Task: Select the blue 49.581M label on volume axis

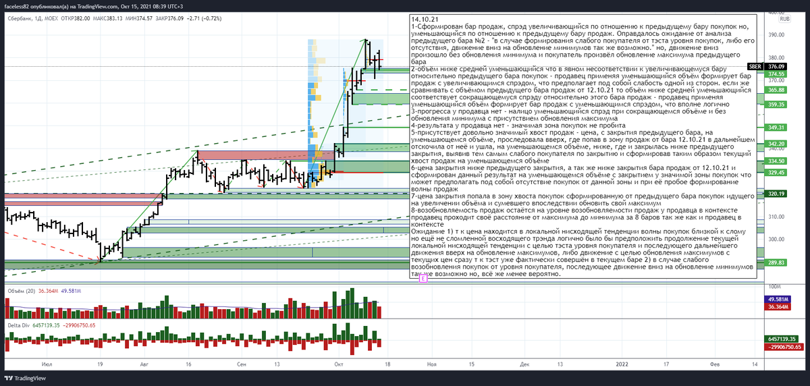Action: (x=776, y=299)
